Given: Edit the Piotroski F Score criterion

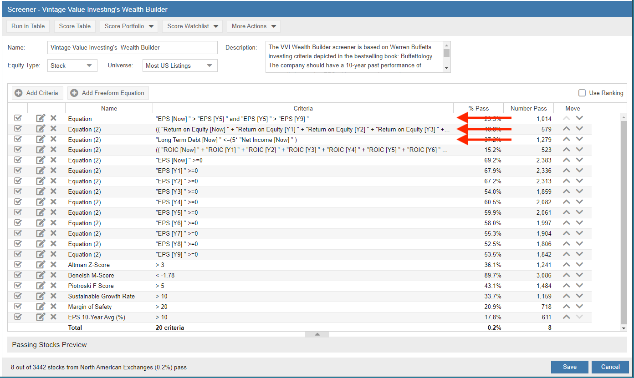Looking at the screenshot, I should click(41, 286).
